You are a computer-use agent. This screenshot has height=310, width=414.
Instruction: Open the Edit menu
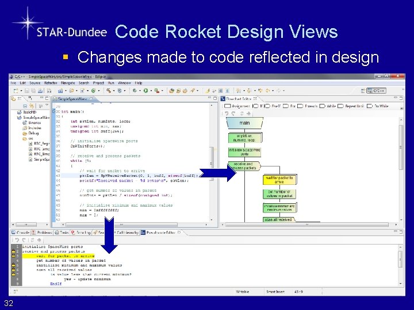pyautogui.click(x=22, y=83)
